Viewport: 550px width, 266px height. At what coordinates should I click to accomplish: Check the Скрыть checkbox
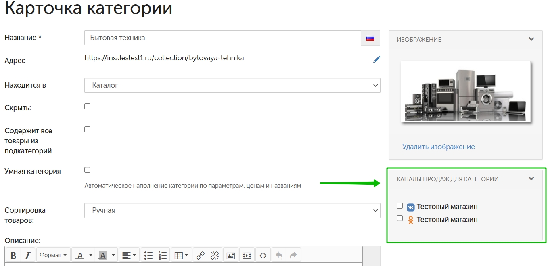tap(87, 107)
